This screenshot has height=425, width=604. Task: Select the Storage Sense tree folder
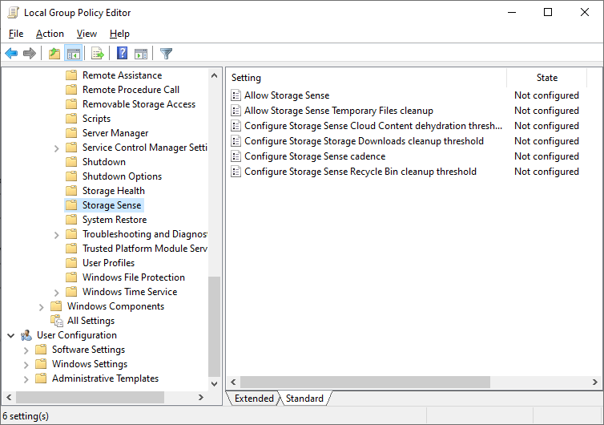111,205
